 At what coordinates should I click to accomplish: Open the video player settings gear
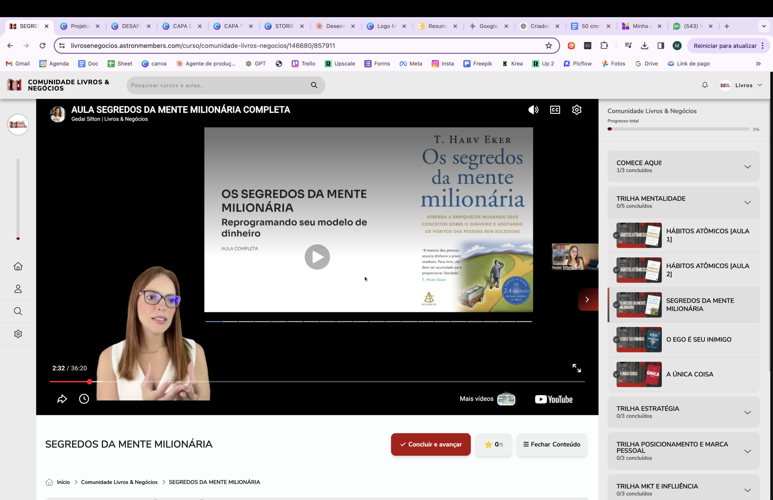tap(576, 110)
